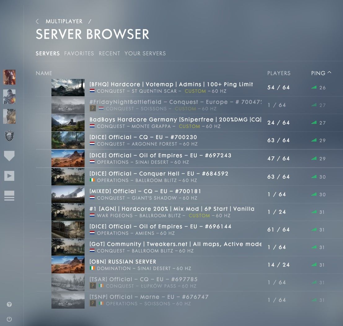Click the ping signal bars for OBN RUSSIAN SERVER
The height and width of the screenshot is (326, 343).
point(314,265)
